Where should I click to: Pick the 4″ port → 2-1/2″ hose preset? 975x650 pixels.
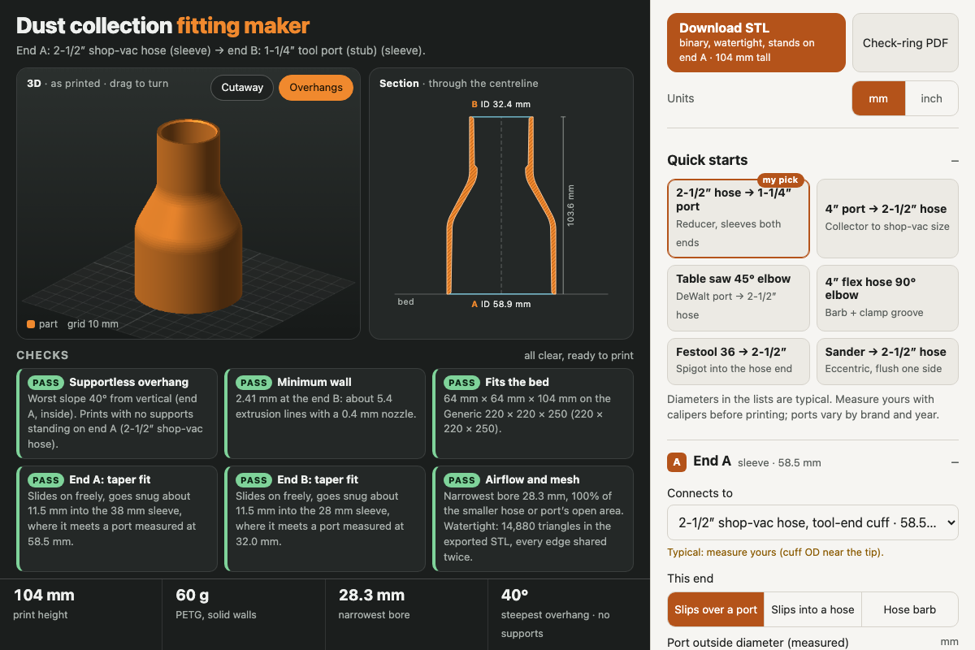[x=887, y=218]
